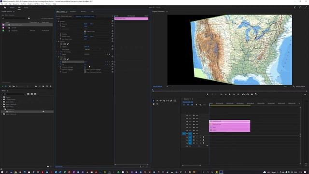309x174 pixels.
Task: Switch Project panel to Icon View
Action: coord(10,87)
